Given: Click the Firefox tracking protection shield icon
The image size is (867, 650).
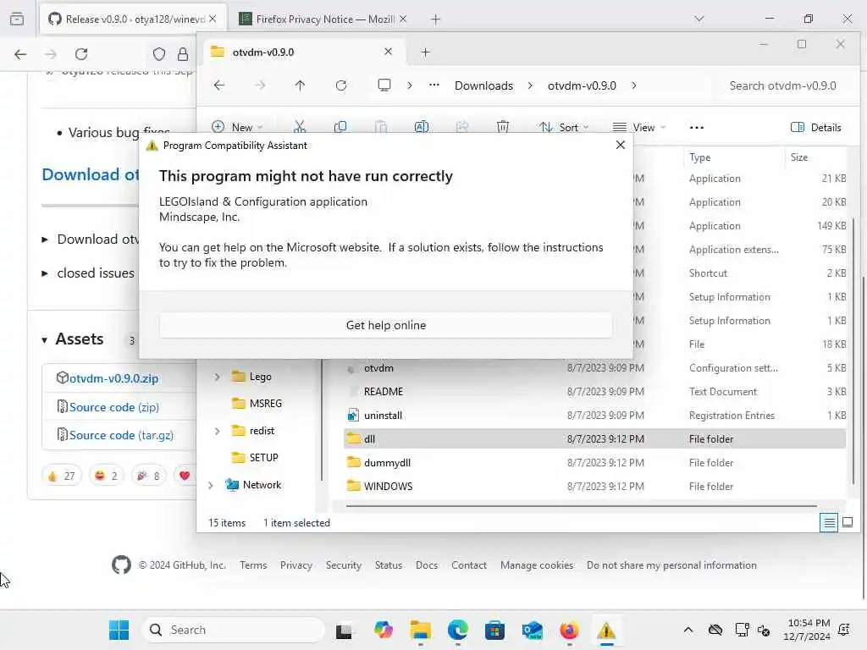Looking at the screenshot, I should [x=159, y=54].
